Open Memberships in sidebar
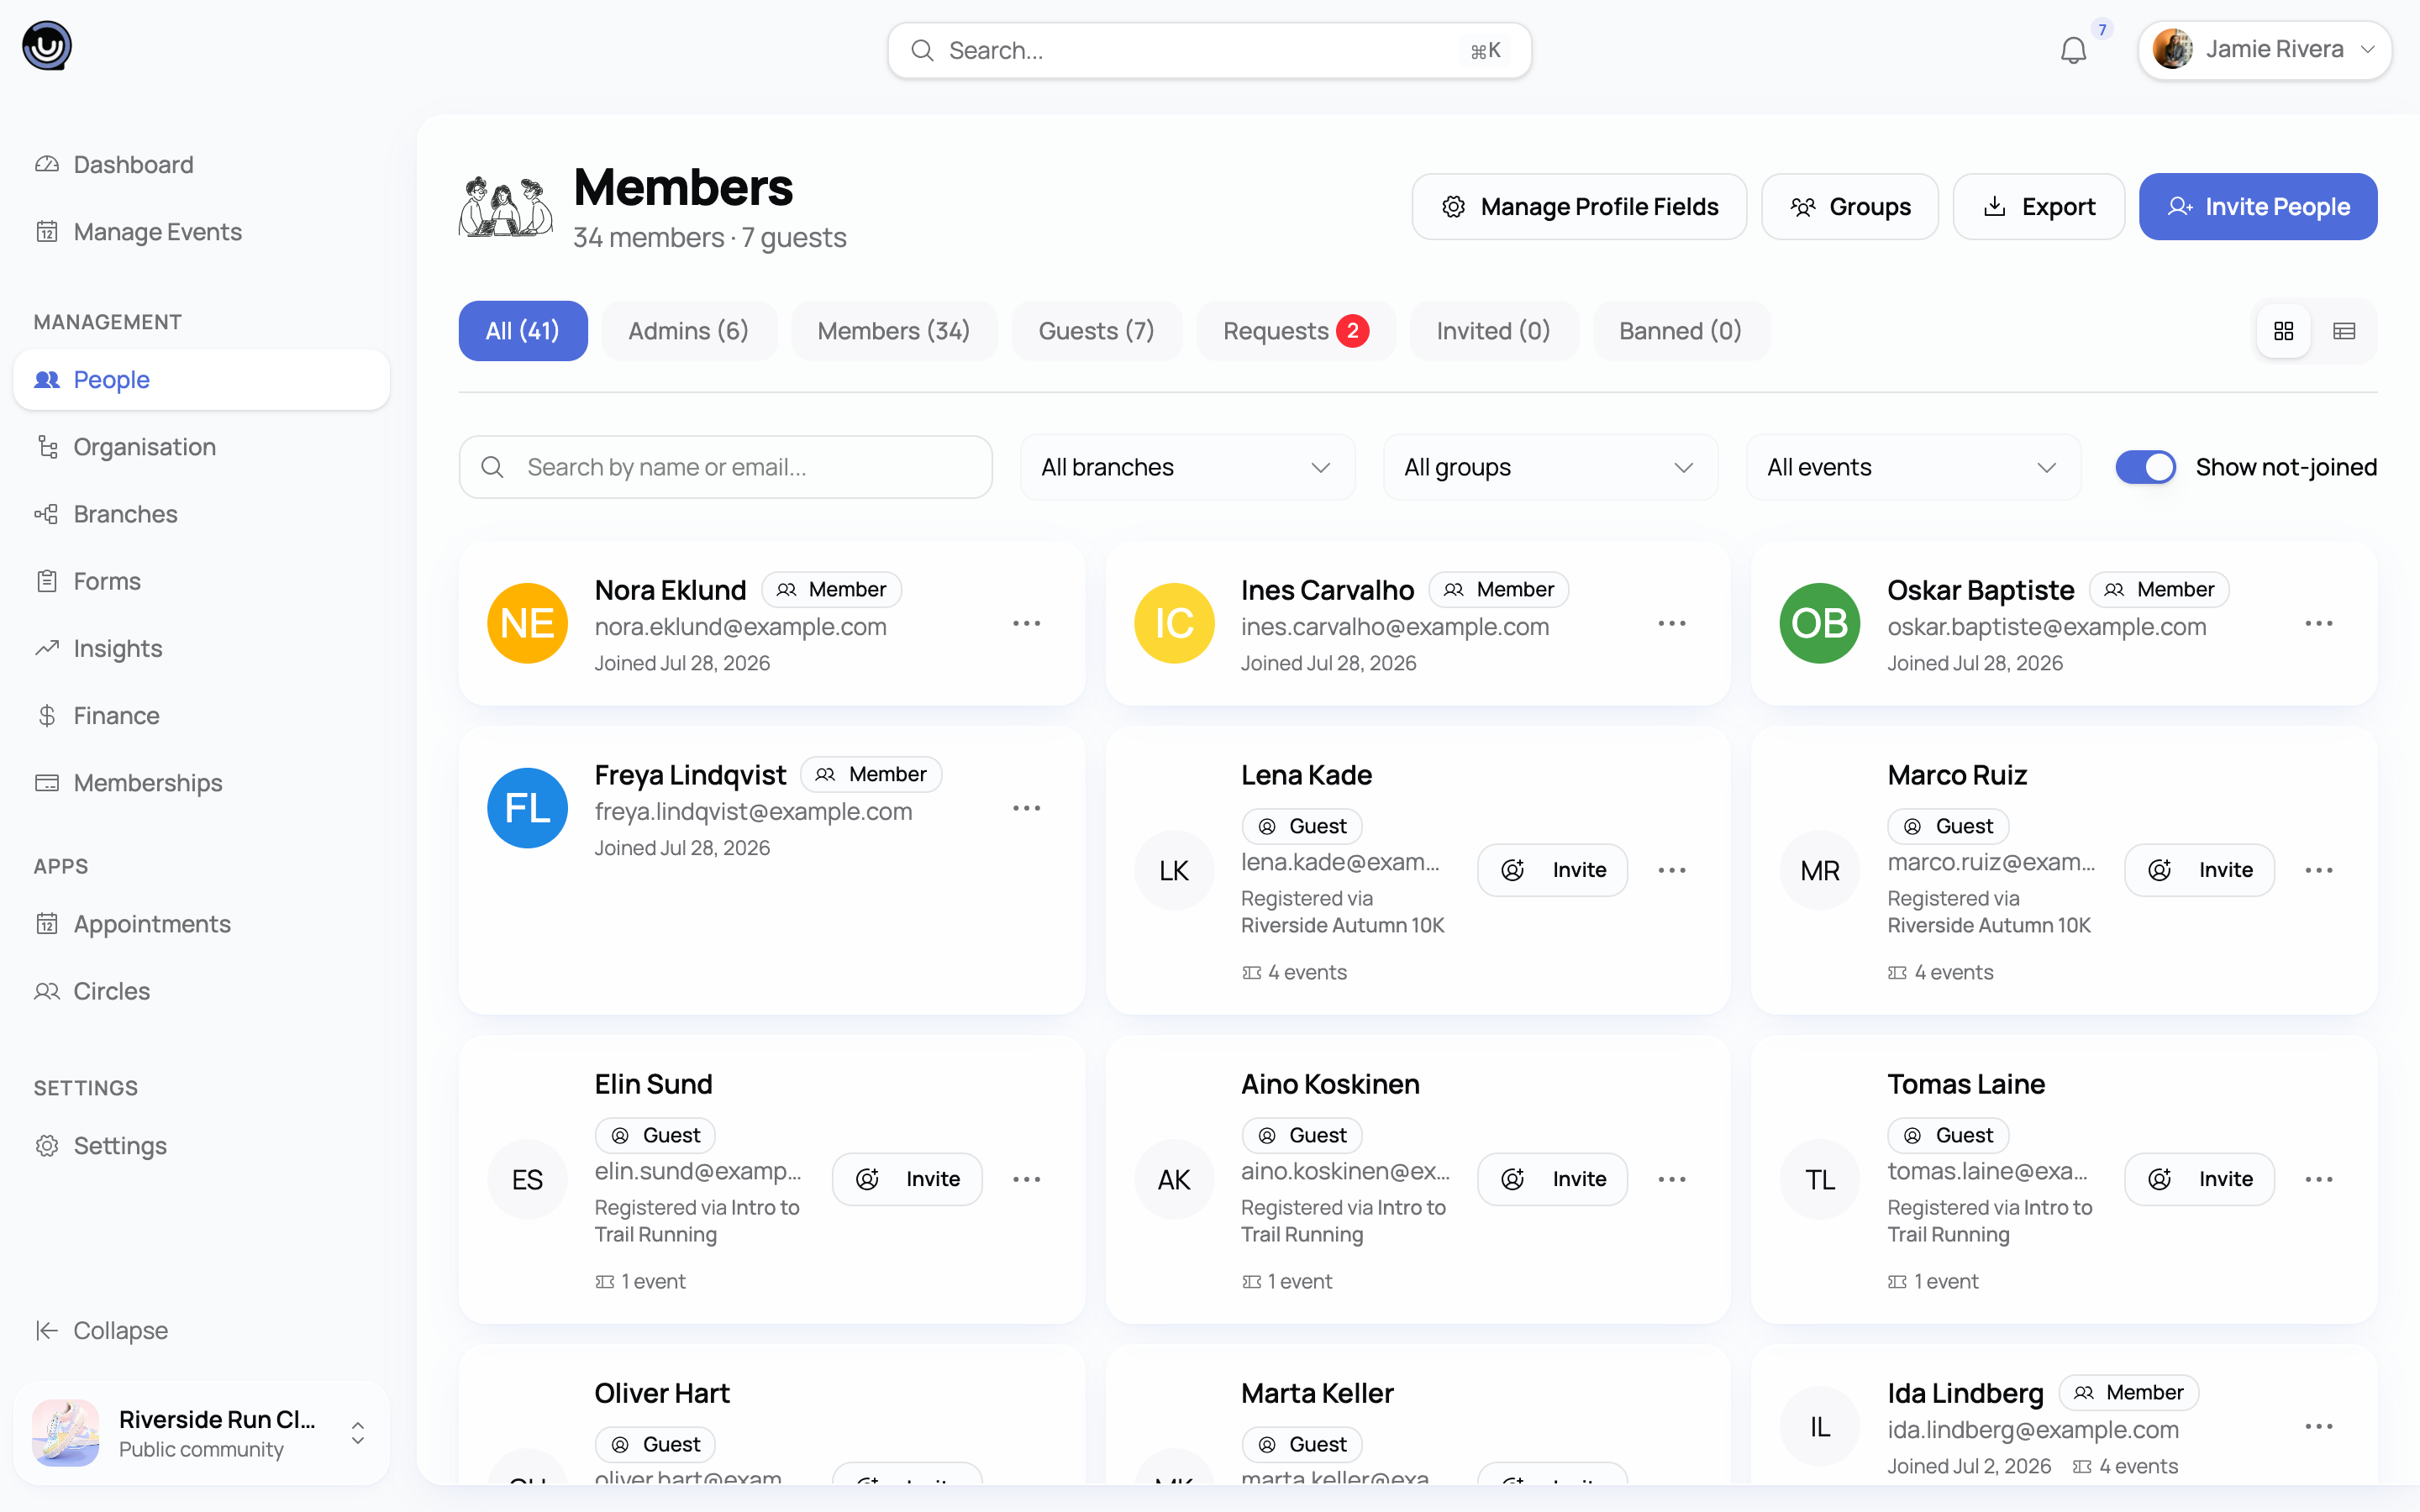 [201, 783]
